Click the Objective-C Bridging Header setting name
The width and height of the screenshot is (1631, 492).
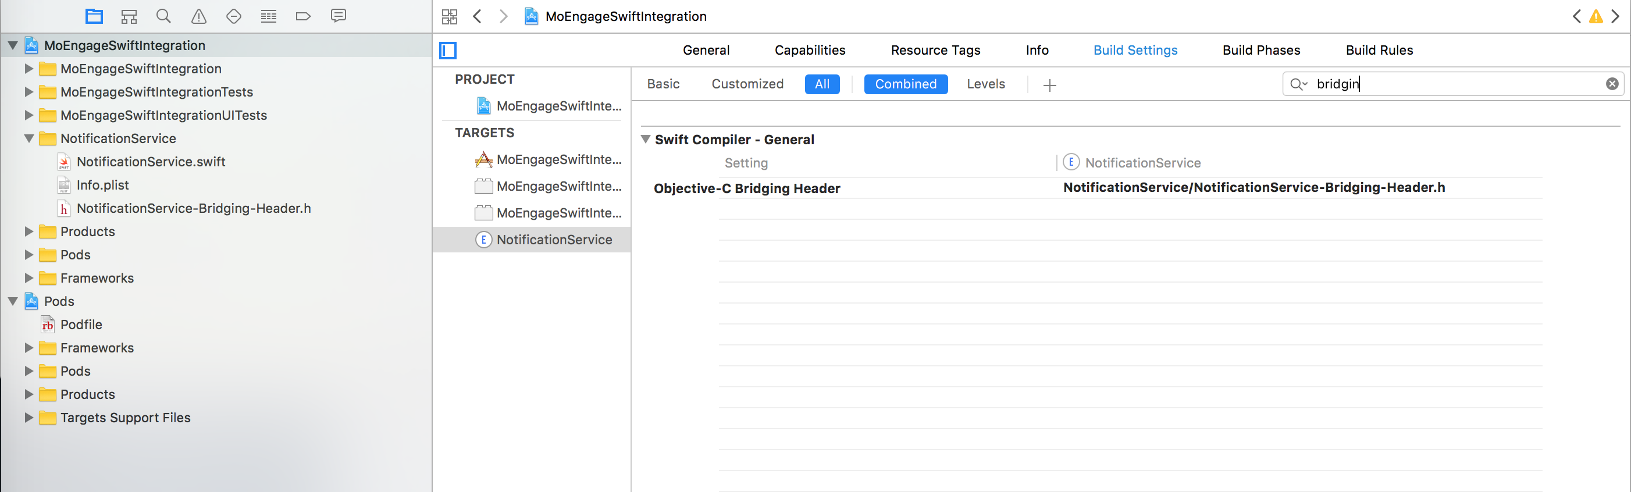[746, 188]
